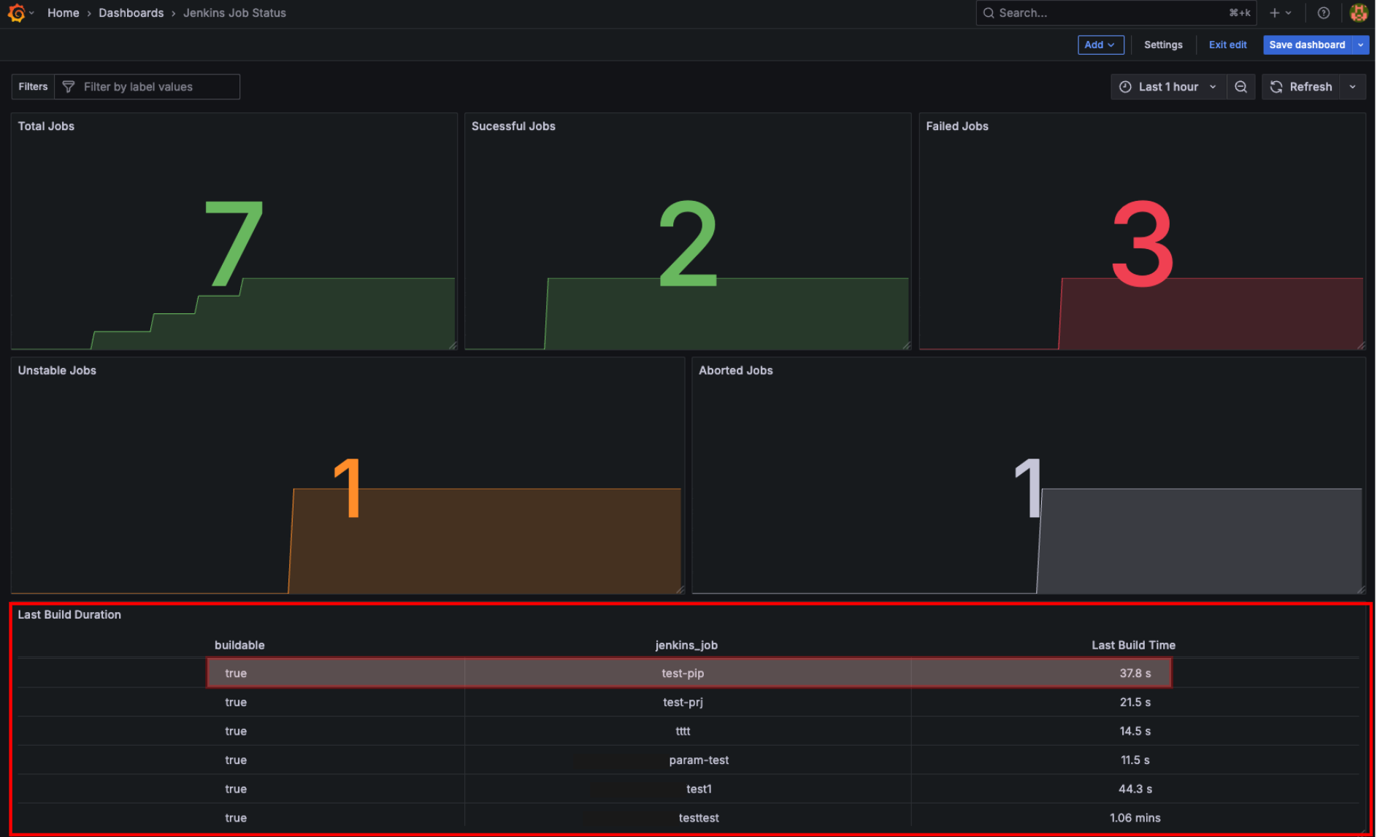Viewport: 1377px width, 837px height.
Task: Click the red 3 failed jobs value
Action: (x=1143, y=243)
